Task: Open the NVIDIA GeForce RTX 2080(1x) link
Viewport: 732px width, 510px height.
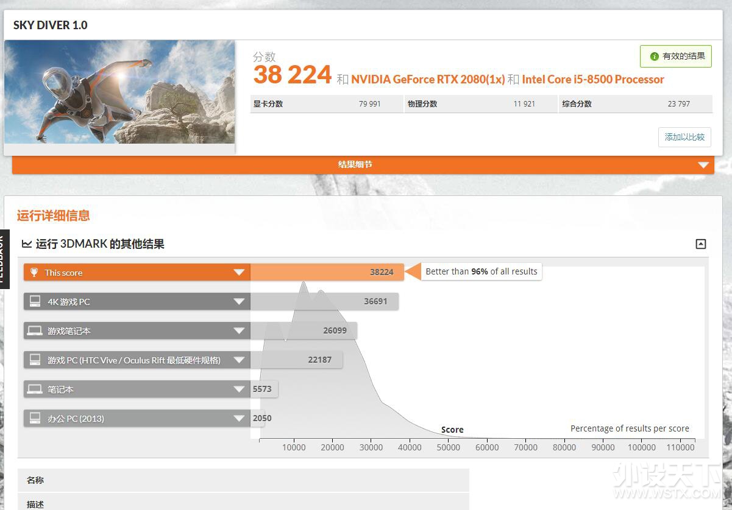Action: [x=428, y=79]
